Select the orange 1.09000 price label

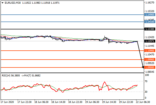point(150,67)
